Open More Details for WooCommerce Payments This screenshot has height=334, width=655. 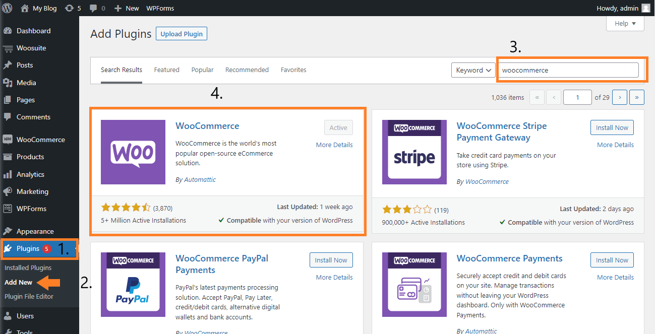click(615, 277)
